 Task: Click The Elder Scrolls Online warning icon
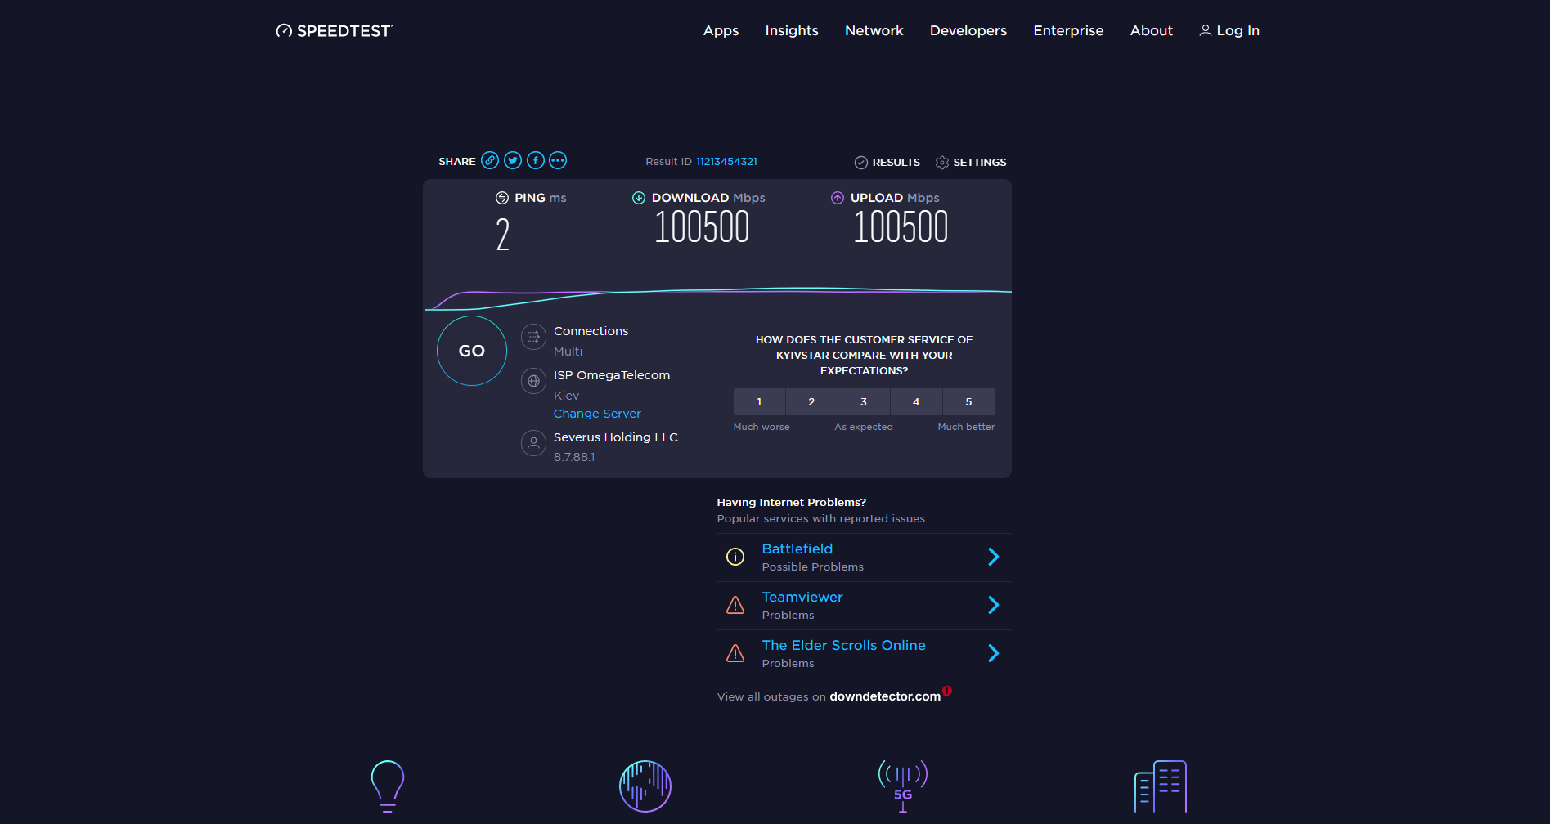click(x=735, y=653)
